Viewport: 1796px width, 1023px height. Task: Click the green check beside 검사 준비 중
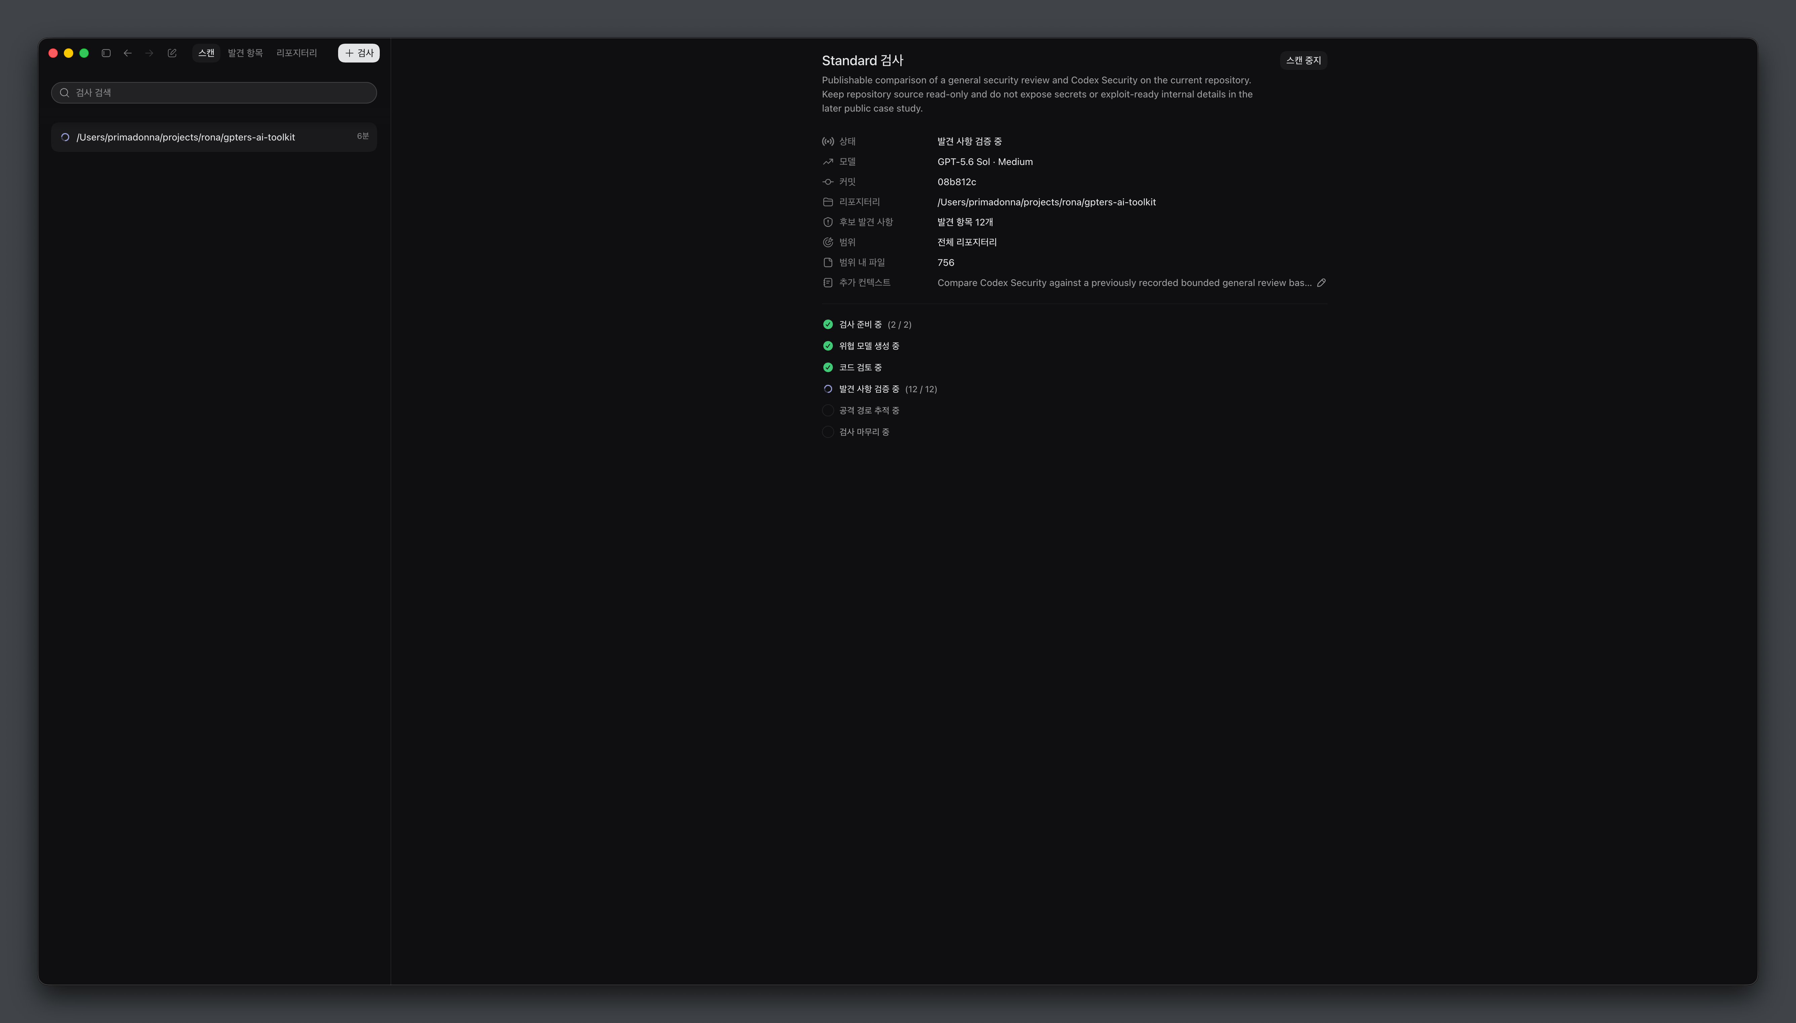click(828, 325)
